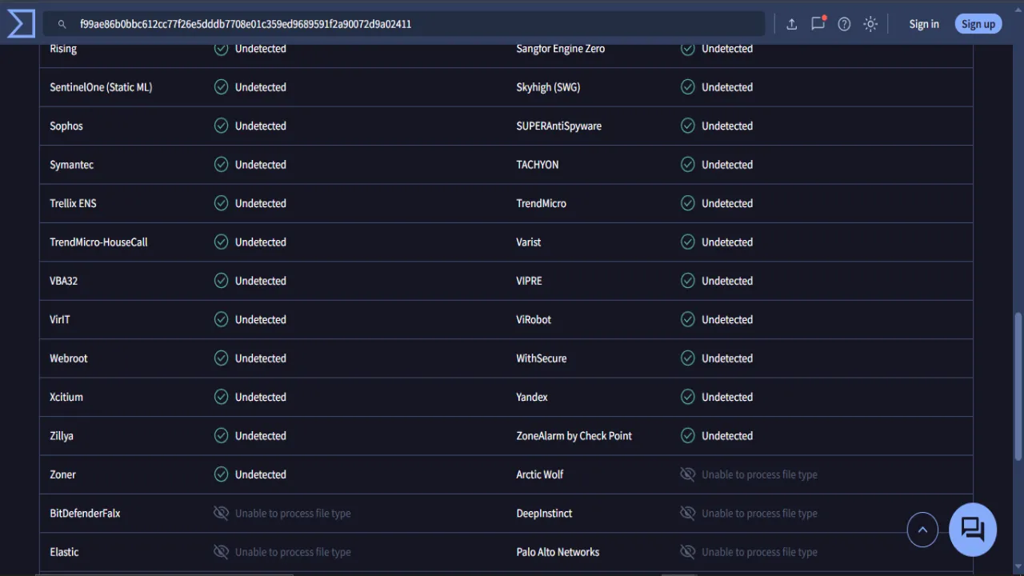Click the VirusTotal logo icon
Viewport: 1024px width, 576px height.
21,24
